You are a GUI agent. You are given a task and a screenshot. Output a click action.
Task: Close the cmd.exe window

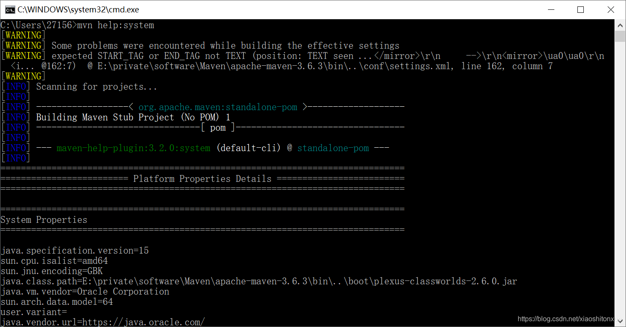point(611,9)
